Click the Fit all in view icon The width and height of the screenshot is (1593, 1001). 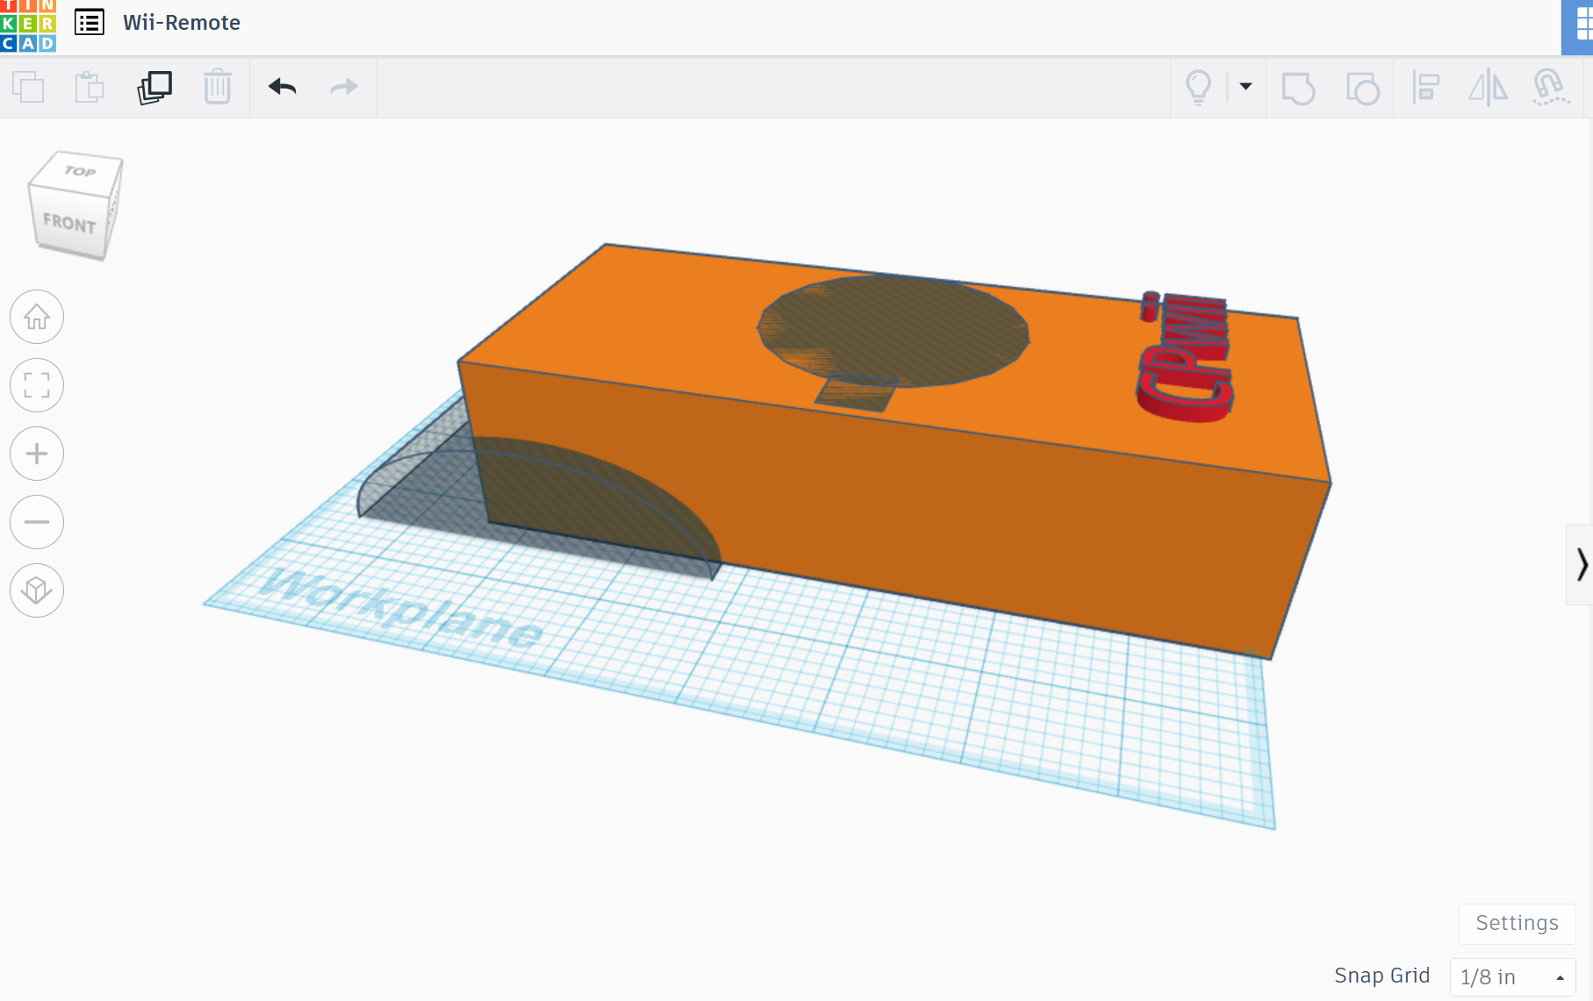pyautogui.click(x=37, y=385)
